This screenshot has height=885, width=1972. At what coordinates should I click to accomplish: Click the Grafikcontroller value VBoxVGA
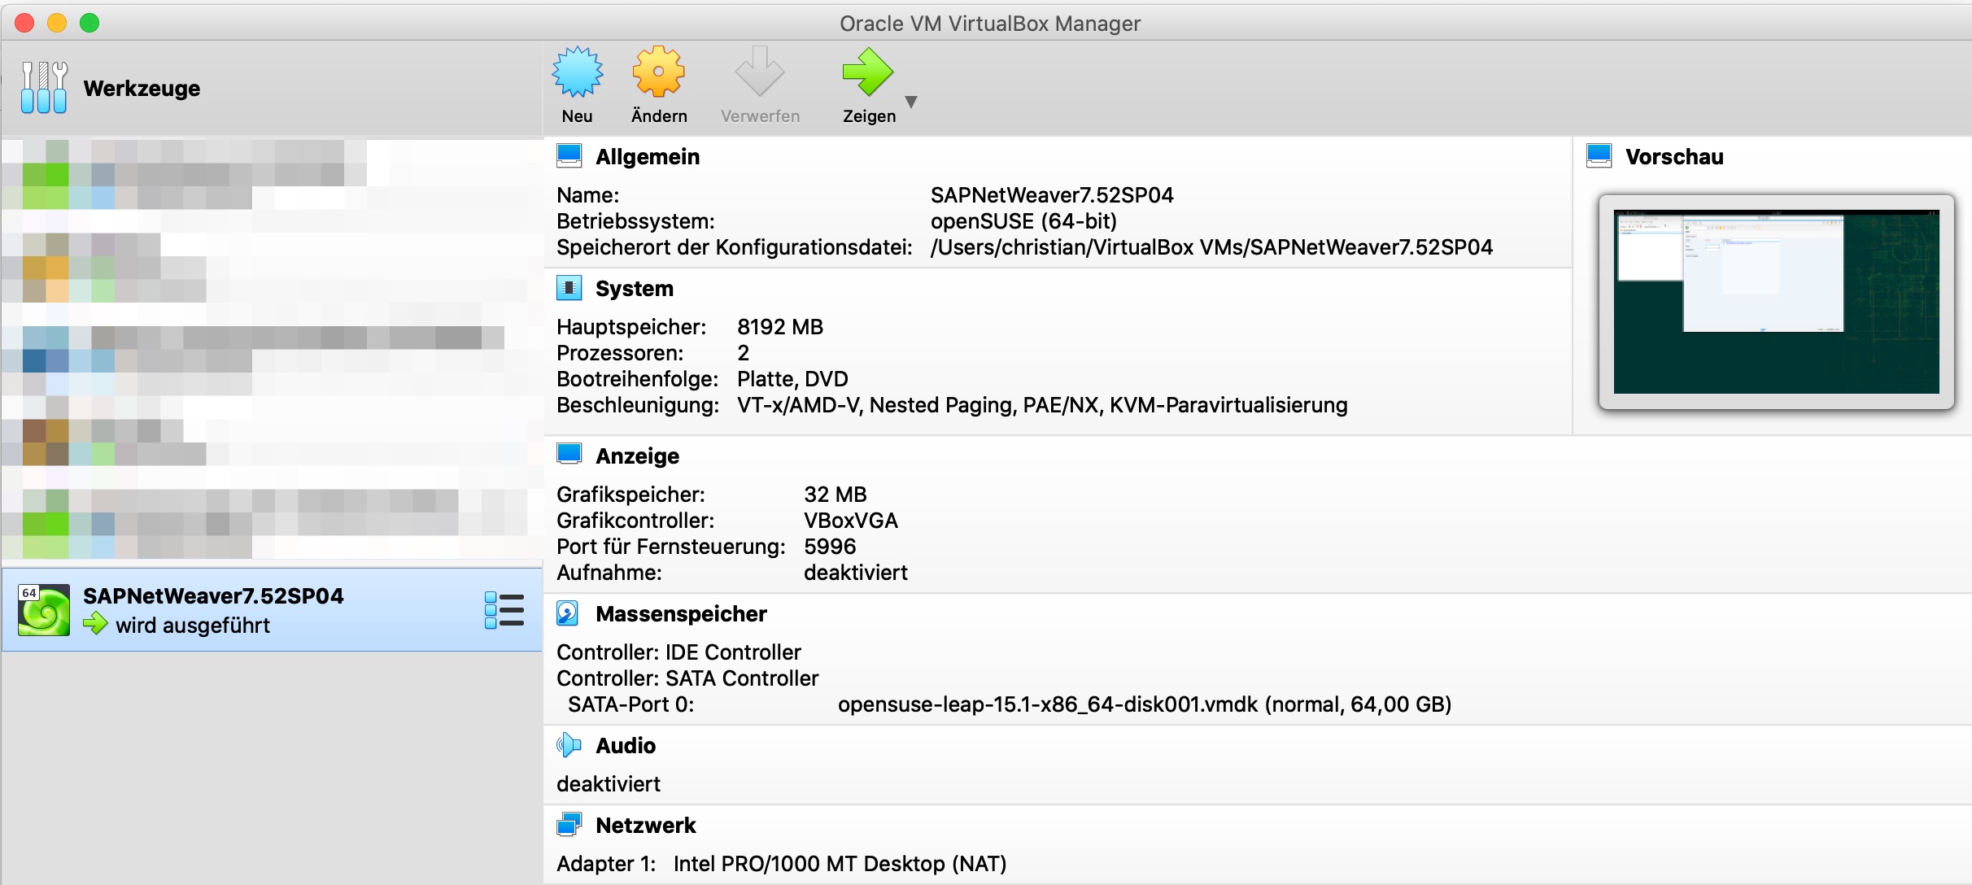click(x=851, y=521)
